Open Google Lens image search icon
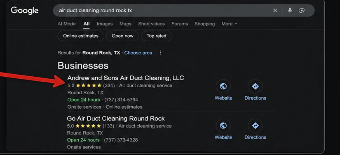Screen dimensions: 340x155 (x=302, y=10)
